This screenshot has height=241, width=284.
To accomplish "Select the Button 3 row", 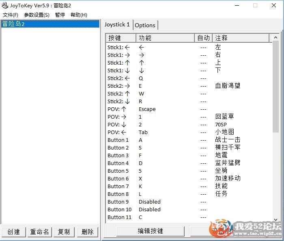I will 189,155.
